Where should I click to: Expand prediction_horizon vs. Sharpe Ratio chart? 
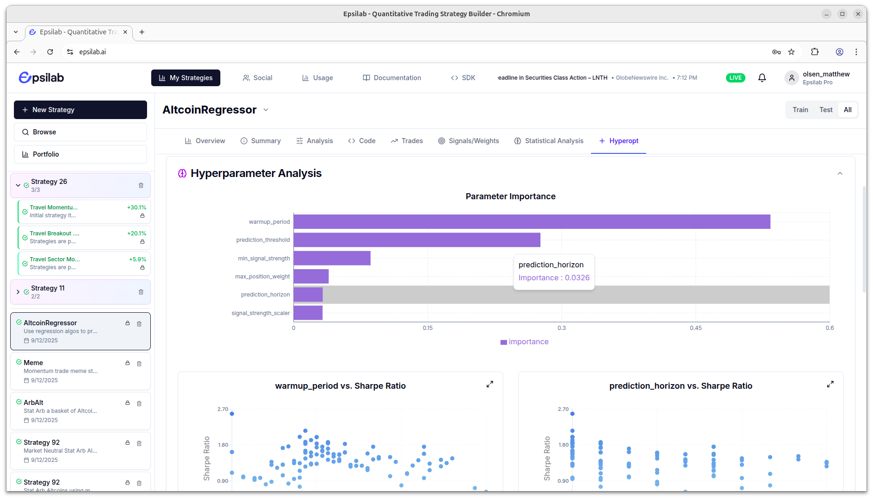coord(830,385)
